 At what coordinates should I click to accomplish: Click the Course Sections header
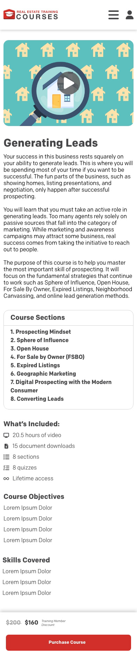[x=38, y=317]
